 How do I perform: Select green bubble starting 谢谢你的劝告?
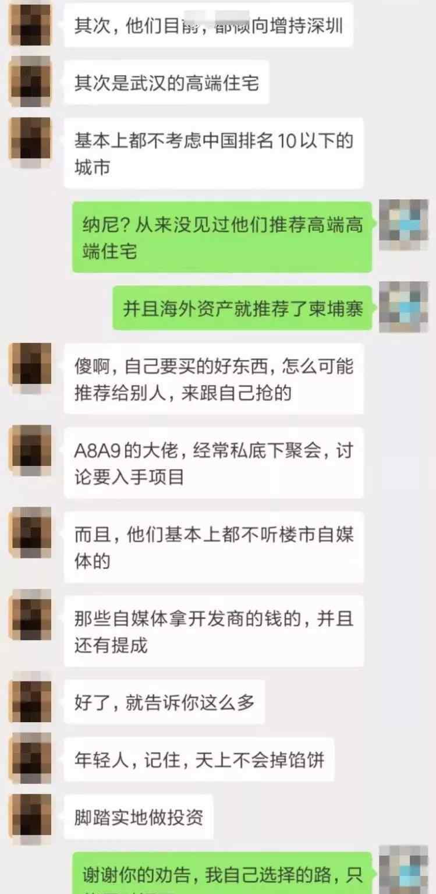[x=222, y=874]
